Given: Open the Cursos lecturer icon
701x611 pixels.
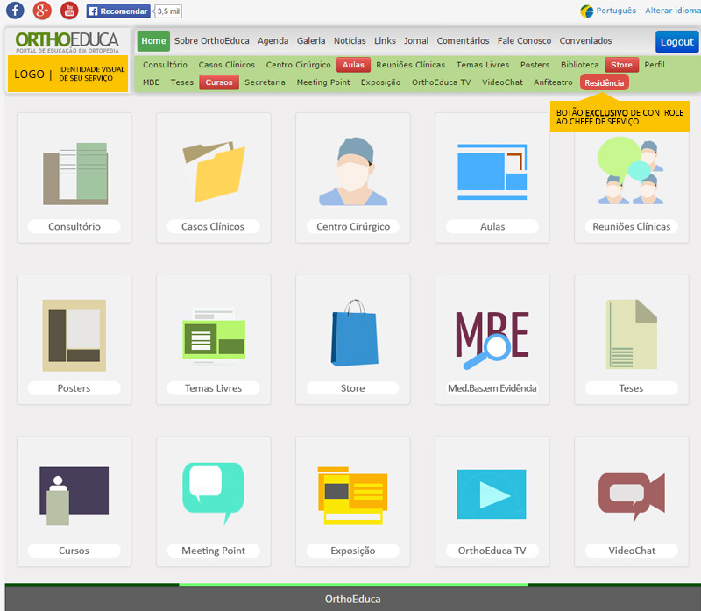Looking at the screenshot, I should point(74,495).
